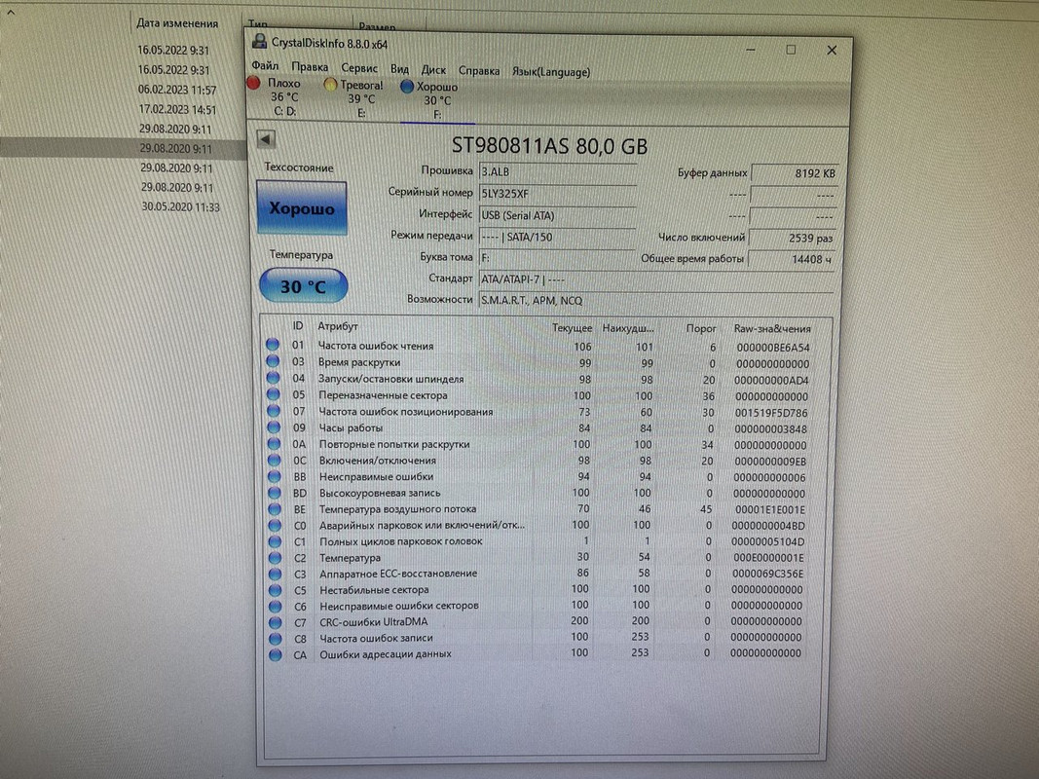This screenshot has width=1039, height=779.
Task: Click the Возможности field S.M.A.R.T., APM, NCQ
Action: pos(656,301)
